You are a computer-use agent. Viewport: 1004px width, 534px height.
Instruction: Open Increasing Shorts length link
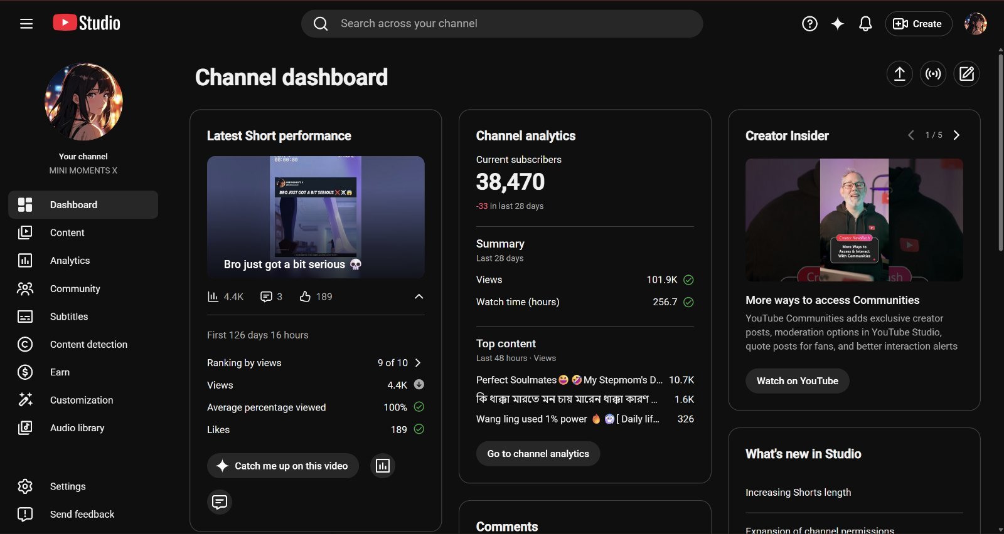click(798, 493)
